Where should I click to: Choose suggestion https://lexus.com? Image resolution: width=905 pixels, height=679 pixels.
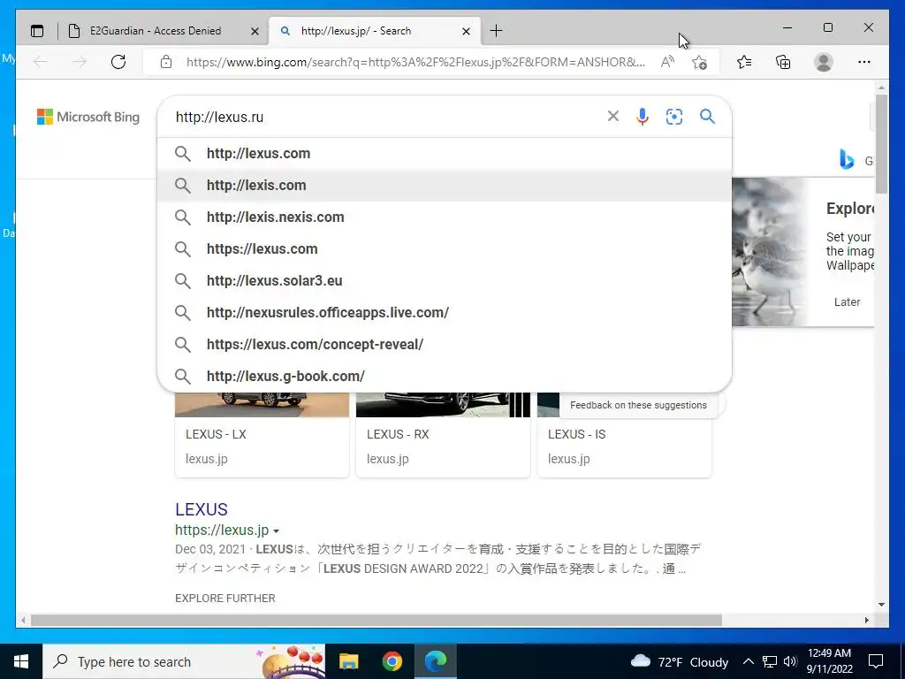click(x=445, y=248)
